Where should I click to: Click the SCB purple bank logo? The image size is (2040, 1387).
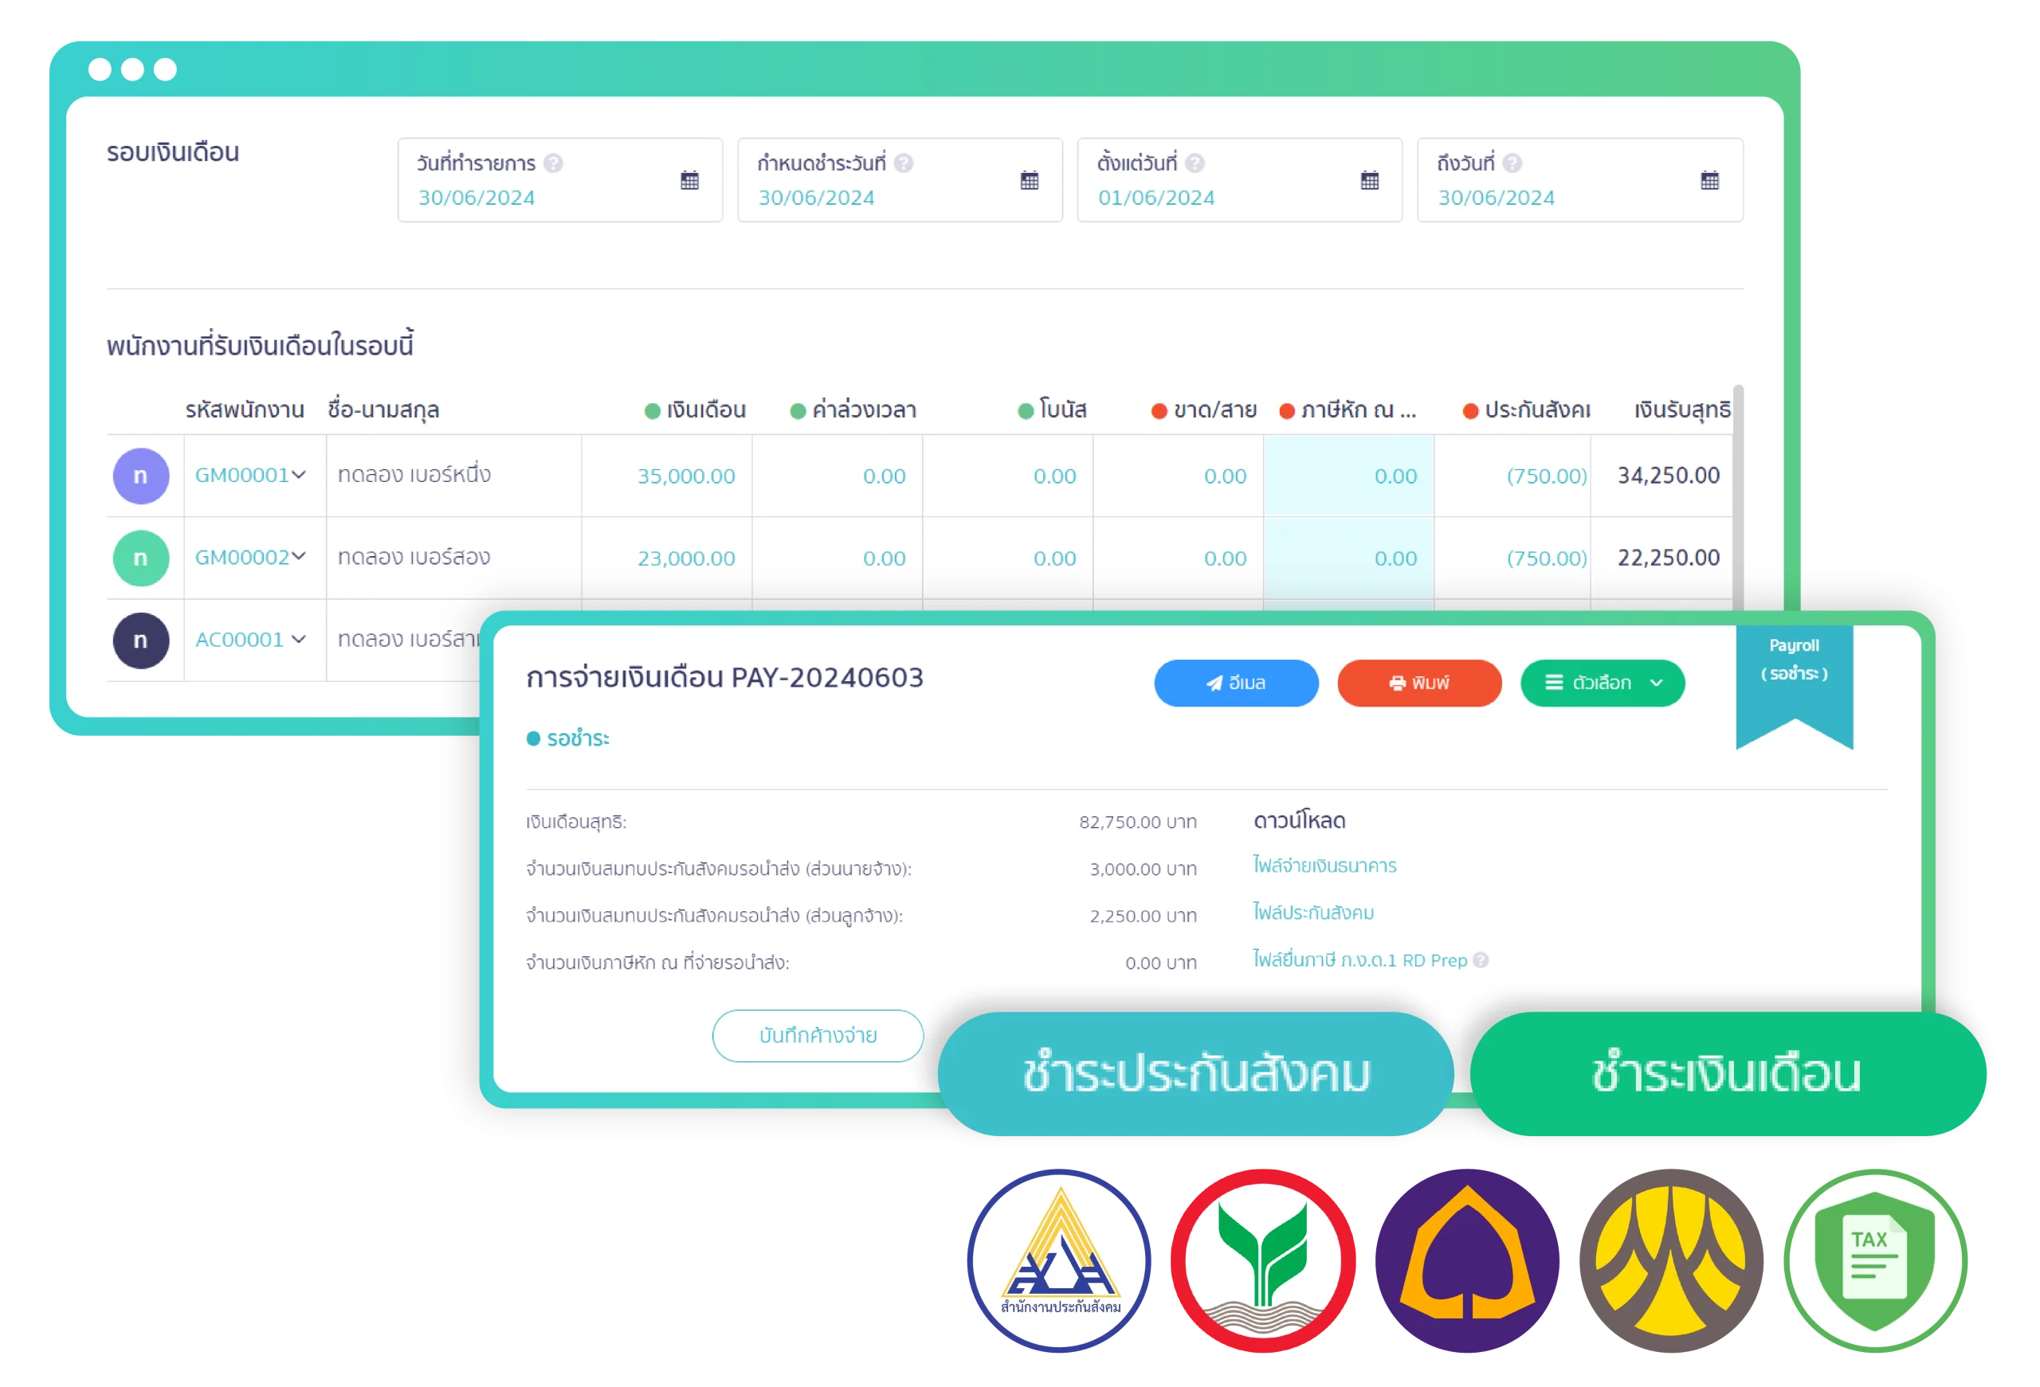click(1467, 1260)
